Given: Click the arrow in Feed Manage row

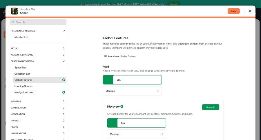Looking at the screenshot, I should [158, 91].
